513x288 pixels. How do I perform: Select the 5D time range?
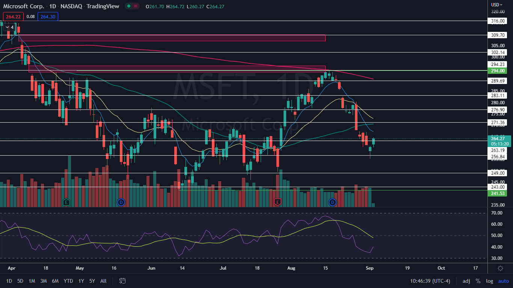[x=20, y=281]
